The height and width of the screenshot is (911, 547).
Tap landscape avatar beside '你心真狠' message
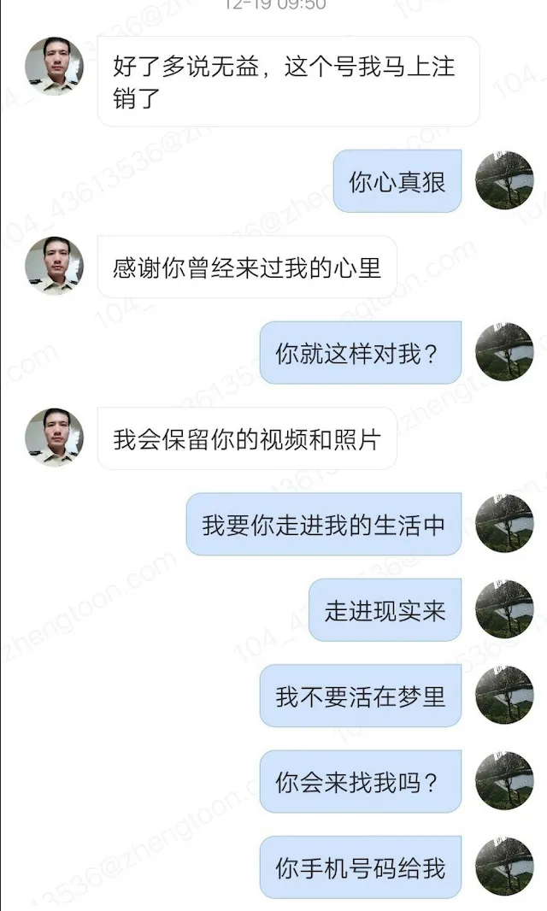[x=504, y=180]
